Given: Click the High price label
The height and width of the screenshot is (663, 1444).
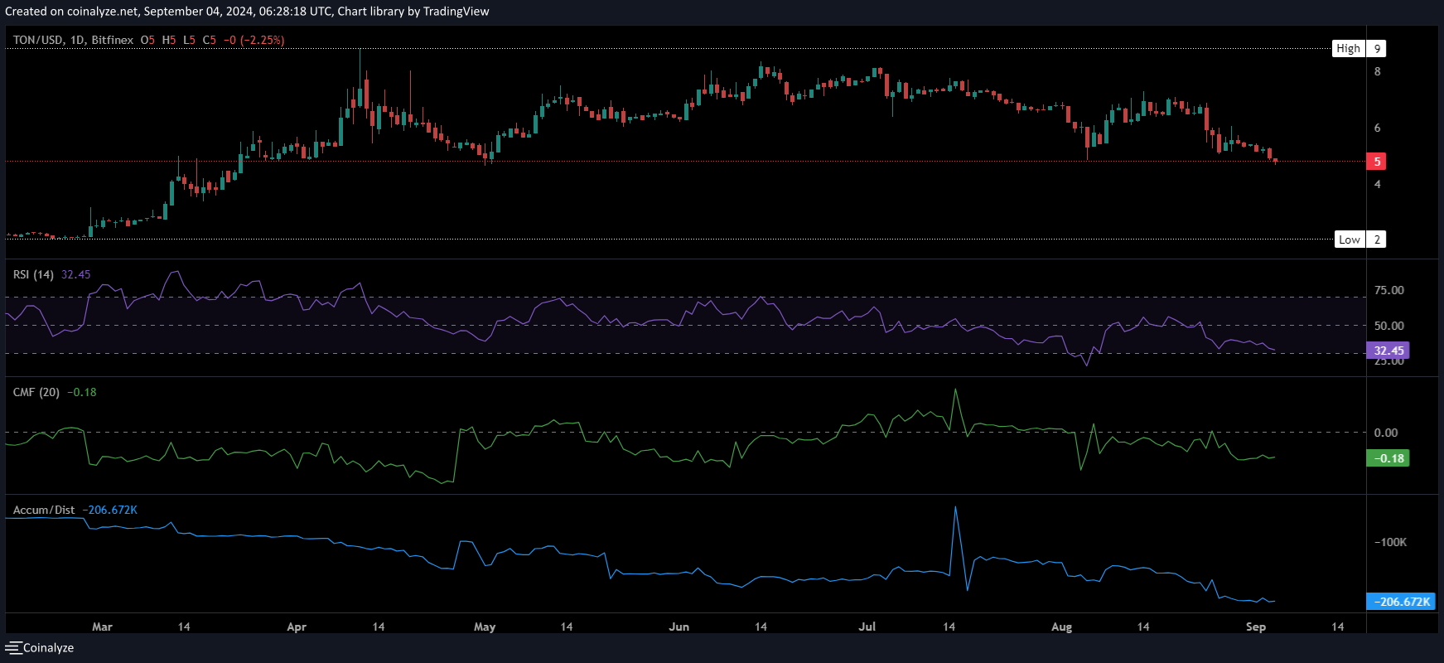Looking at the screenshot, I should [1348, 49].
